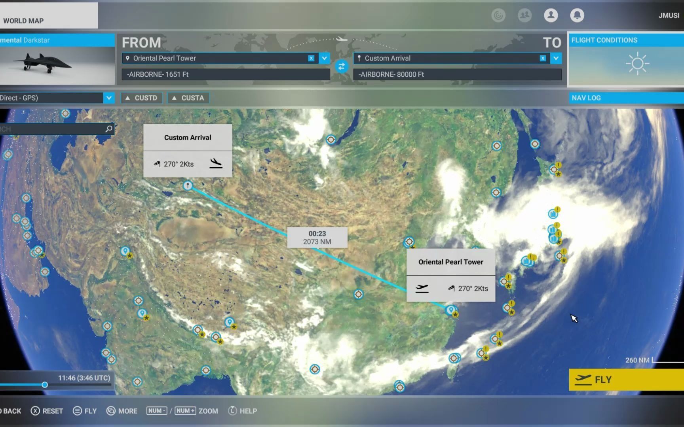Click the airport marker near Beijing
The image size is (684, 427).
coord(409,241)
